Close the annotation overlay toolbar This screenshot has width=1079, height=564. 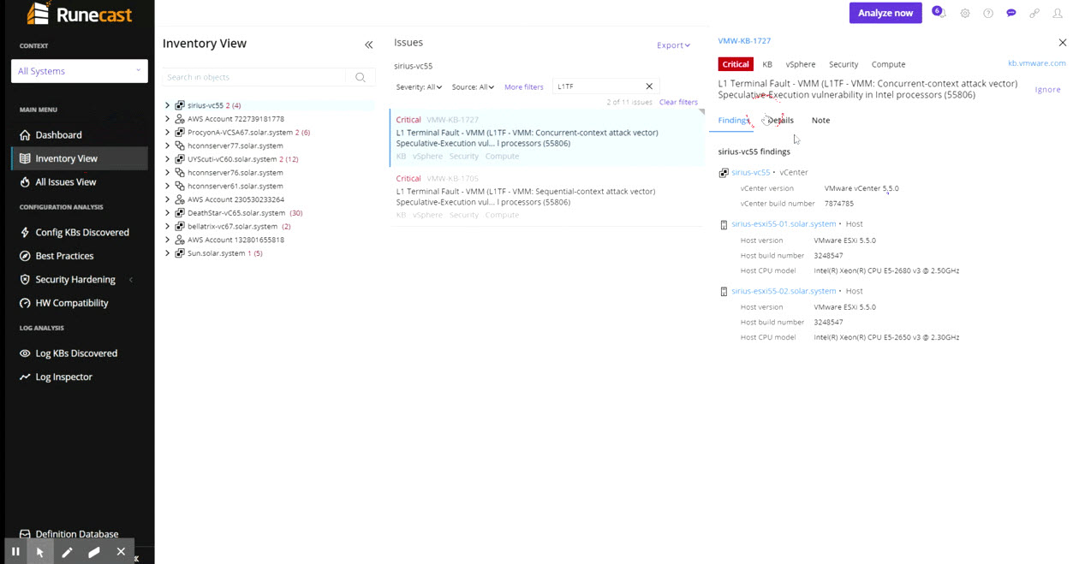coord(121,552)
